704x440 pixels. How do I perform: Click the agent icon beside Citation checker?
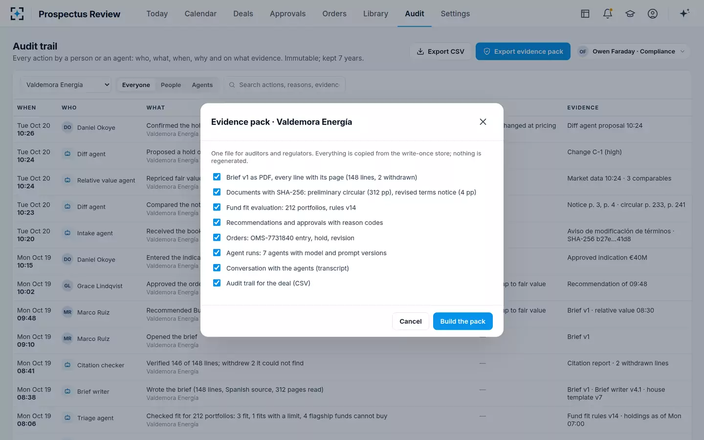point(67,365)
